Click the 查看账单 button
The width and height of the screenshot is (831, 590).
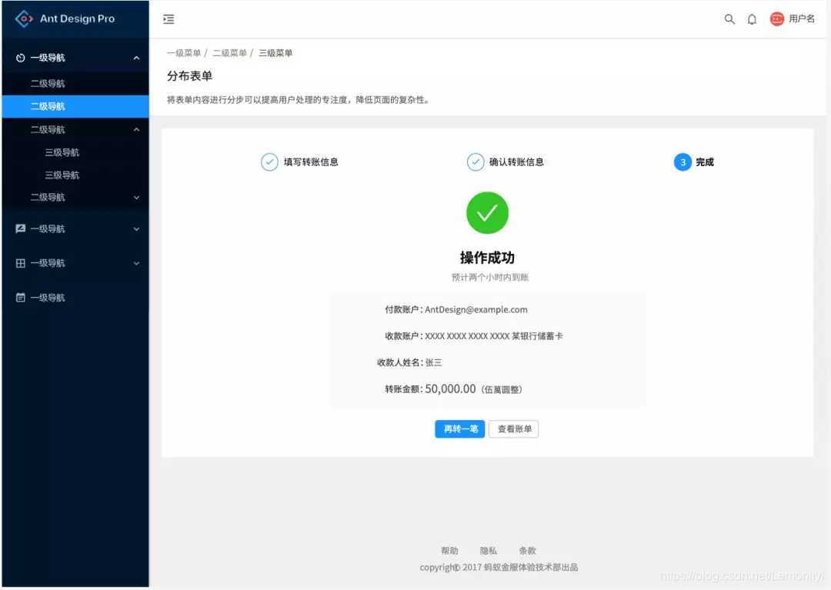(513, 429)
